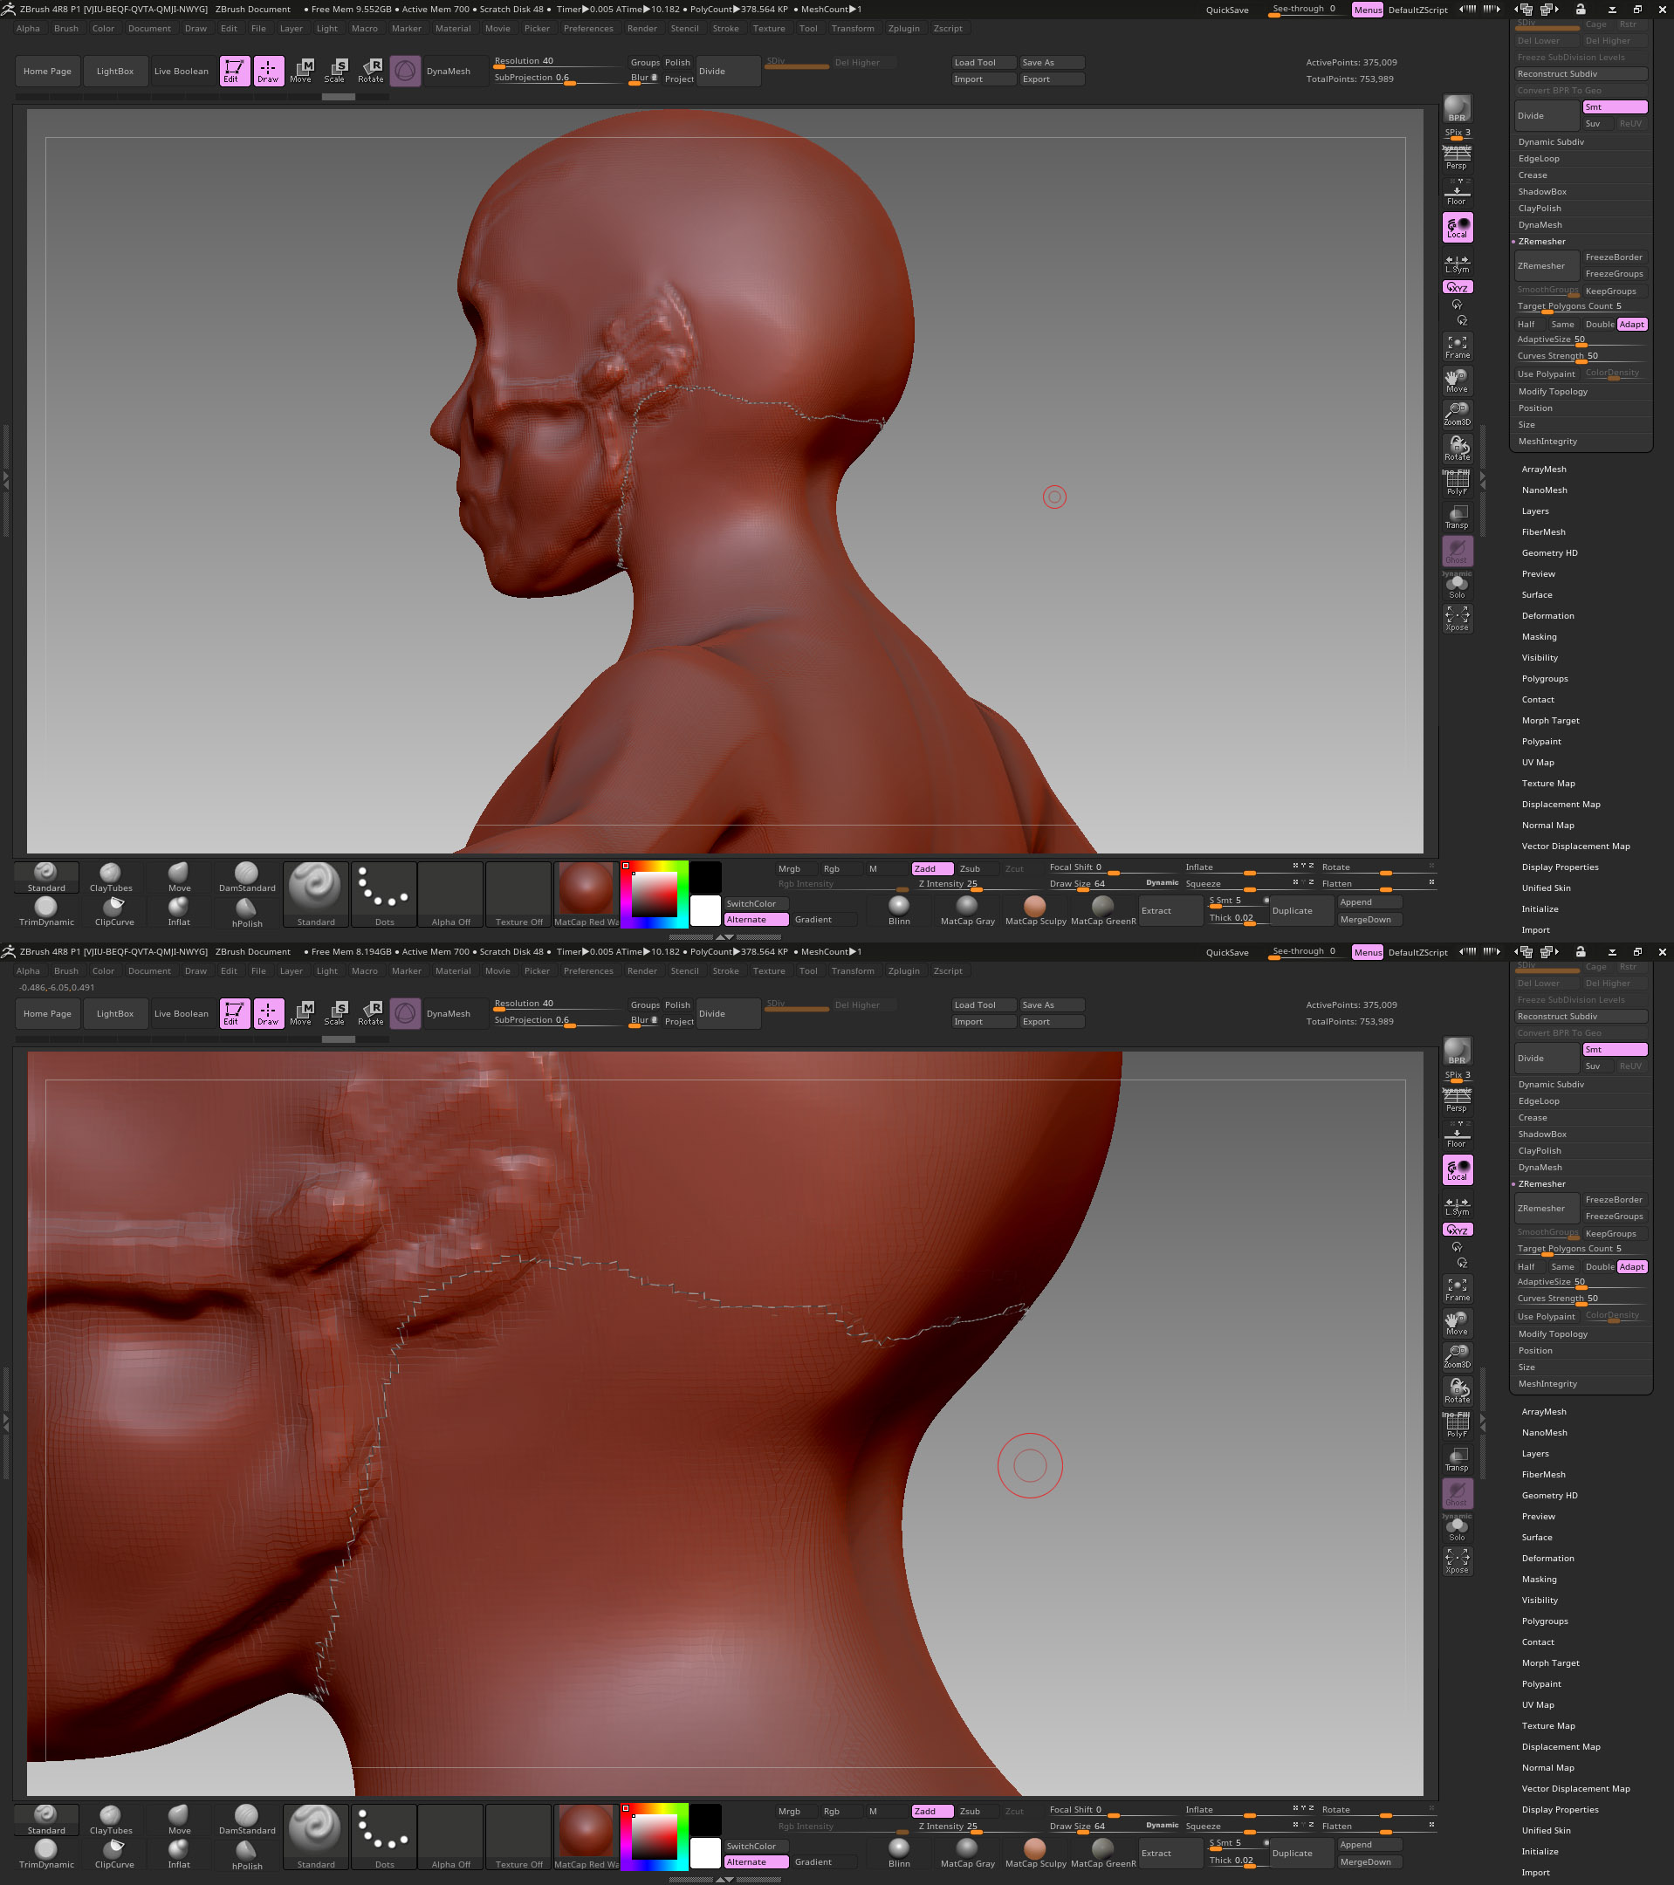Click the BPR render icon in bottom window

1457,1052
